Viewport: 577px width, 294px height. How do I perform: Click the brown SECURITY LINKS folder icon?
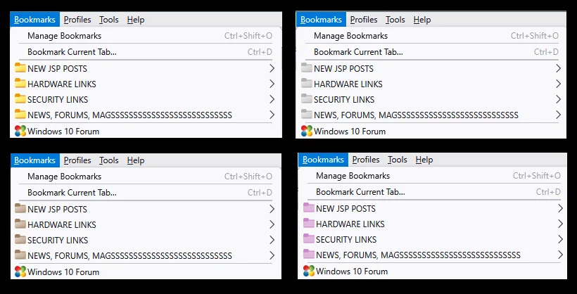coord(20,240)
